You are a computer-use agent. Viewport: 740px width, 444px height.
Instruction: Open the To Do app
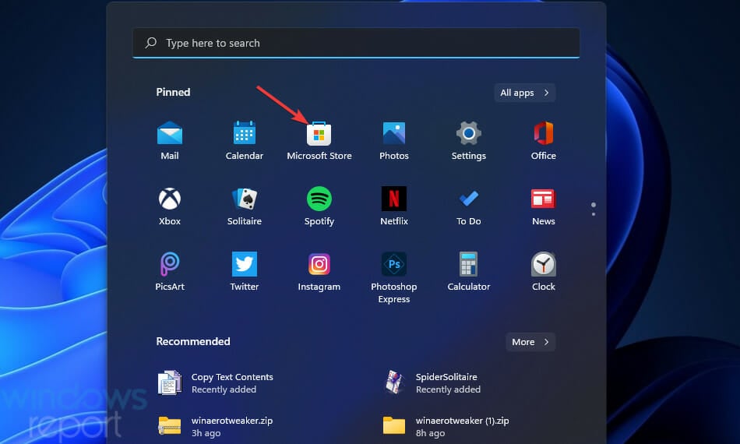[x=468, y=206]
